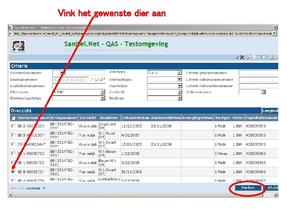287x215 pixels.
Task: Sort by Bewegingsdatum column header
Action: [197, 118]
